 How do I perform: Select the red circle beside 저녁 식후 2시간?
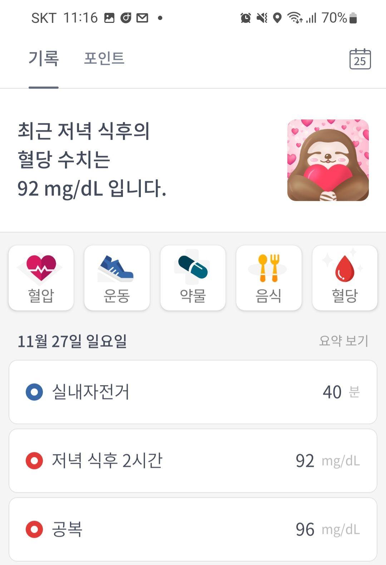click(34, 461)
